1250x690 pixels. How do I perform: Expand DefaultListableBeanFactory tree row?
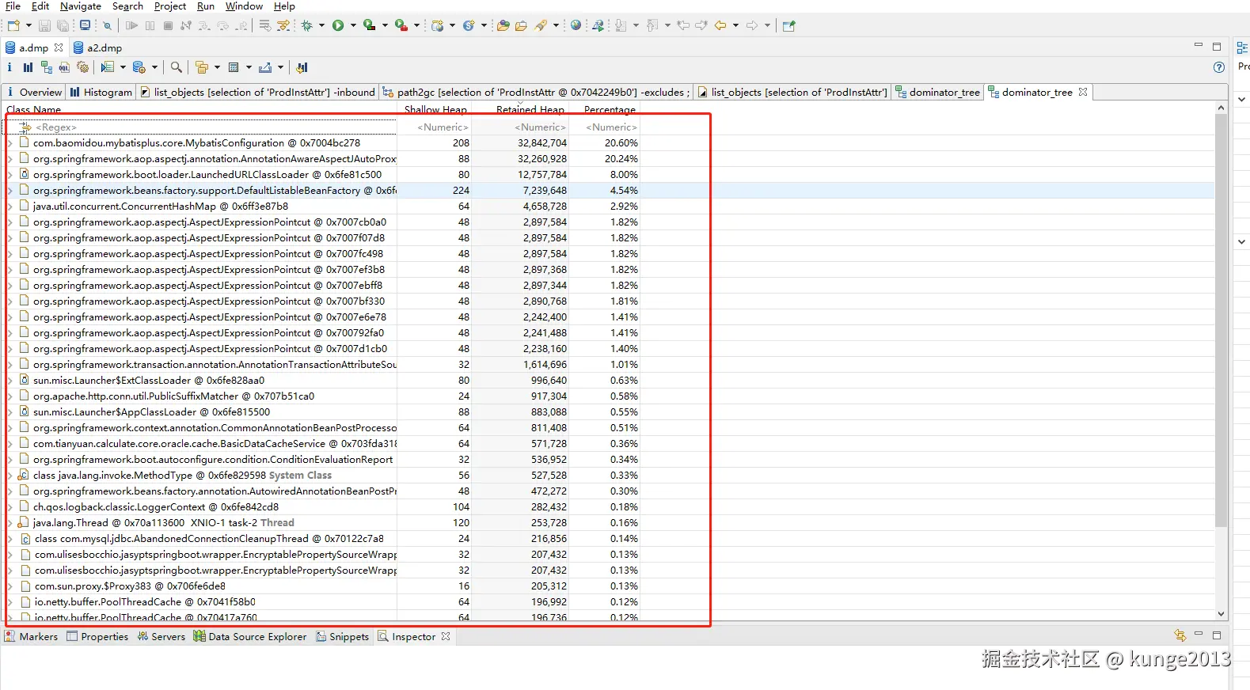[9, 191]
